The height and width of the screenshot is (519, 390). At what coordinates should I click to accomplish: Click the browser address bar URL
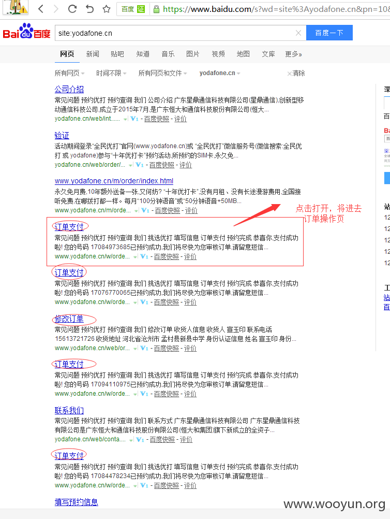pos(276,9)
